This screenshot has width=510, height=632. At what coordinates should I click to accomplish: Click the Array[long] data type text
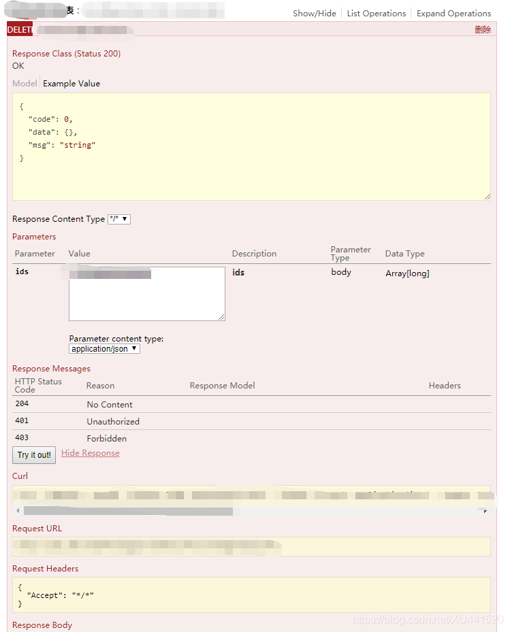(x=407, y=273)
